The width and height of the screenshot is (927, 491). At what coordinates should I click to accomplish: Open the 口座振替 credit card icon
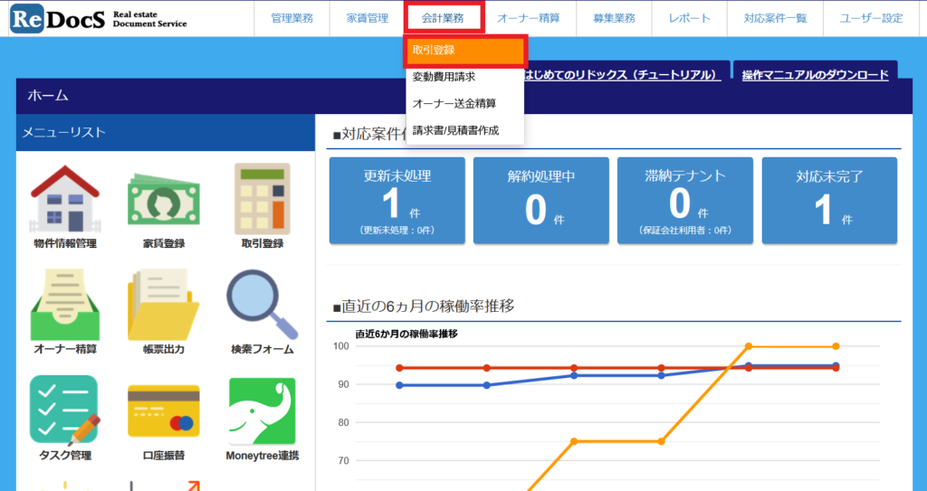click(x=164, y=411)
